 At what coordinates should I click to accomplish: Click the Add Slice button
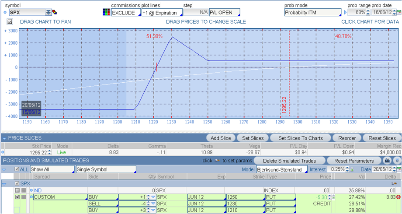pos(221,138)
